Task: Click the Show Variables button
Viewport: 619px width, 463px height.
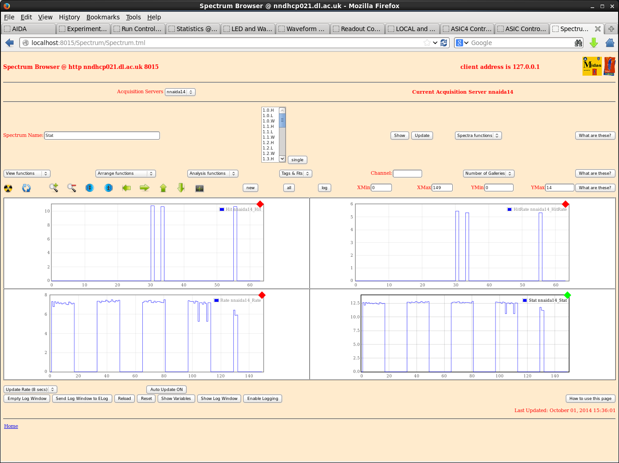Action: [x=176, y=399]
